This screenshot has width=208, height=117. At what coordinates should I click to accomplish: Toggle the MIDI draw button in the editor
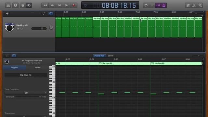[7, 56]
